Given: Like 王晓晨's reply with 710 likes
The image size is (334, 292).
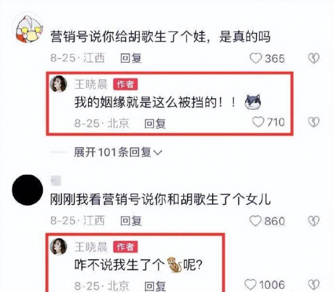Looking at the screenshot, I should (258, 122).
